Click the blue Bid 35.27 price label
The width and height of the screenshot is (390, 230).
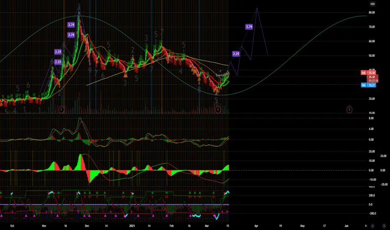click(368, 85)
